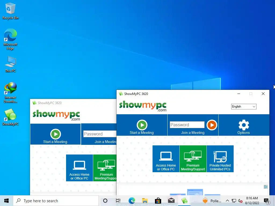Open Private Hosted Unlimited PCs tile

pyautogui.click(x=220, y=159)
